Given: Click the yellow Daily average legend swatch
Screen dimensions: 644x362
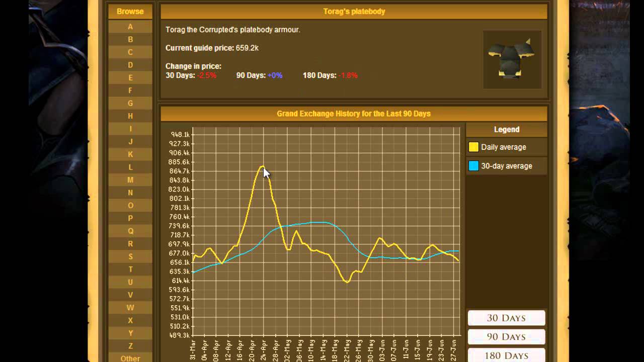Looking at the screenshot, I should (x=473, y=147).
